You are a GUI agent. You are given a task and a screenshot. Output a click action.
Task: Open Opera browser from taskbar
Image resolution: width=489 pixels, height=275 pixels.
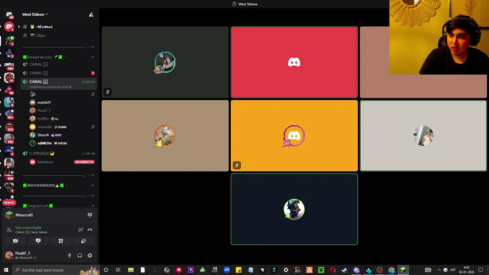(333, 270)
